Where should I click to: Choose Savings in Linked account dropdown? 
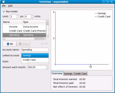35,55
